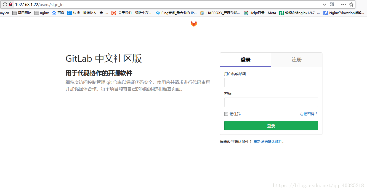Open the Nginx的location详解 bookmark
This screenshot has width=367, height=191.
344,13
